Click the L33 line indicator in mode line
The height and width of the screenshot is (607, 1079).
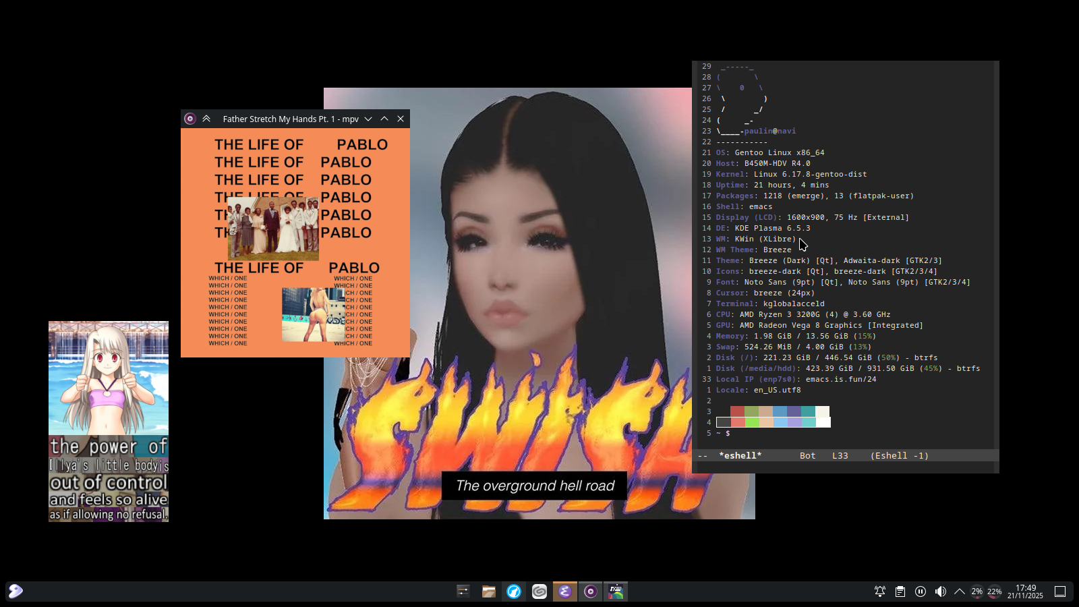(840, 456)
